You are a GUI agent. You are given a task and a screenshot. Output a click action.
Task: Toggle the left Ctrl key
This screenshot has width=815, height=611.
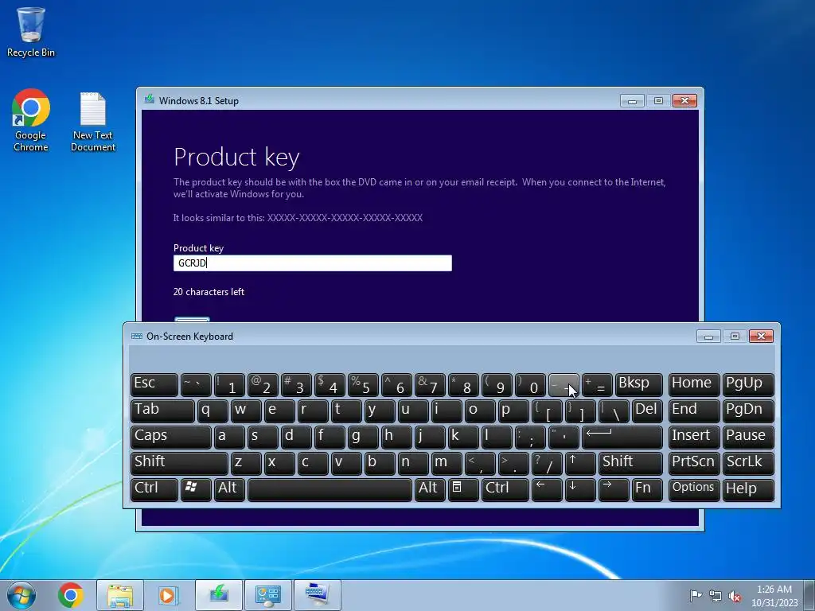pyautogui.click(x=154, y=489)
